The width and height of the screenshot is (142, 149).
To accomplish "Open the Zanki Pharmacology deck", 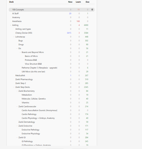I will coord(24,79).
